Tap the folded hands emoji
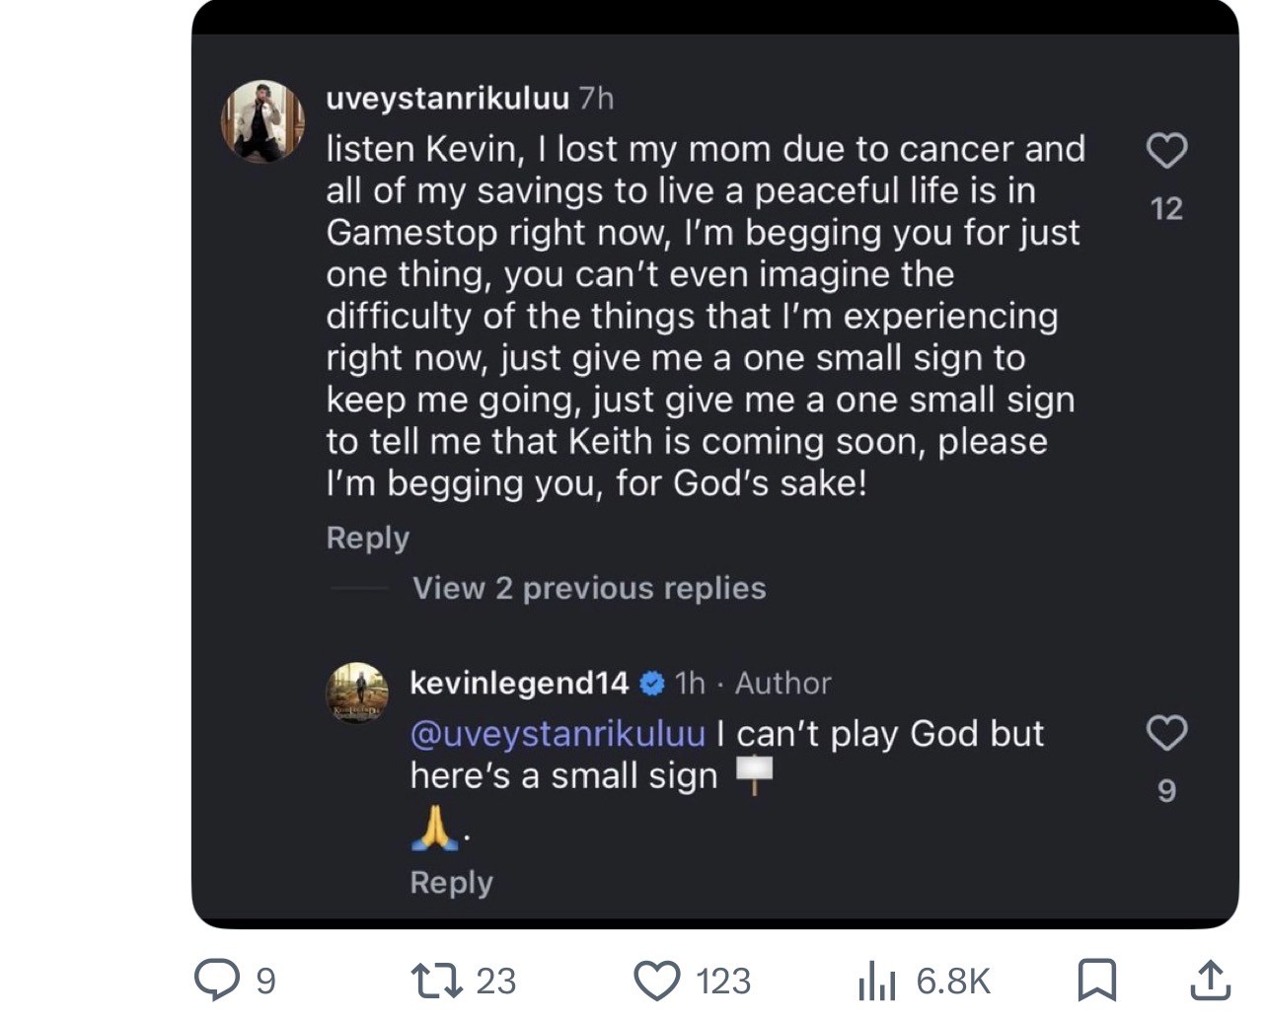This screenshot has height=1020, width=1267. click(x=434, y=832)
